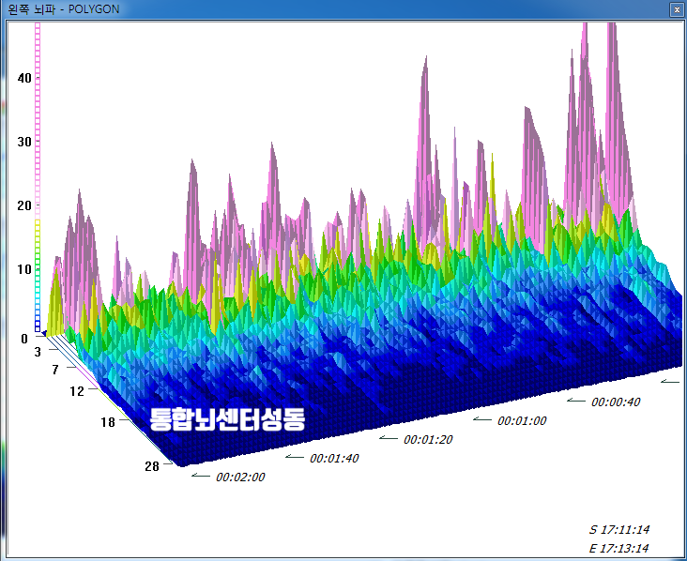The height and width of the screenshot is (561, 687).
Task: Close the 왼쪽 뇌파 POLYGON window
Action: (675, 9)
